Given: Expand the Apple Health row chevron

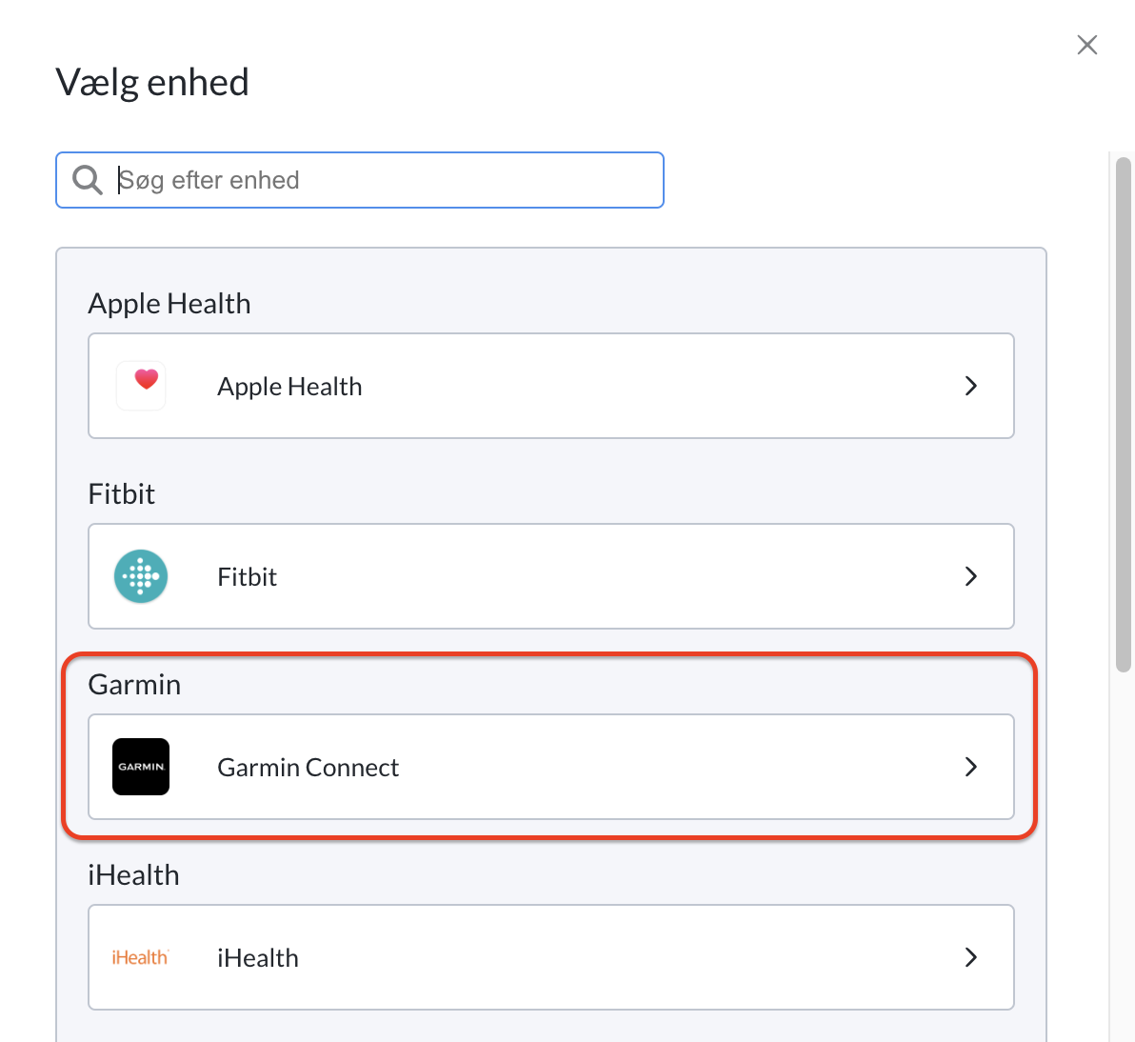Looking at the screenshot, I should 971,386.
